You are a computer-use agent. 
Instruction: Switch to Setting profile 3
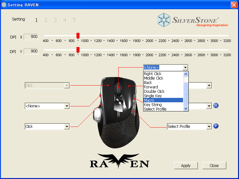coord(55,20)
